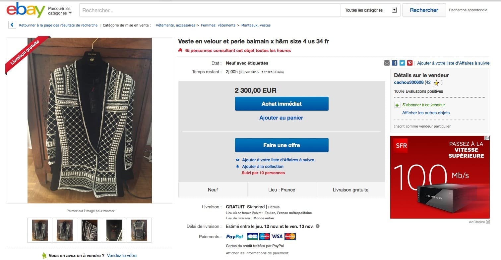Click the back arrow to search results

pyautogui.click(x=12, y=25)
